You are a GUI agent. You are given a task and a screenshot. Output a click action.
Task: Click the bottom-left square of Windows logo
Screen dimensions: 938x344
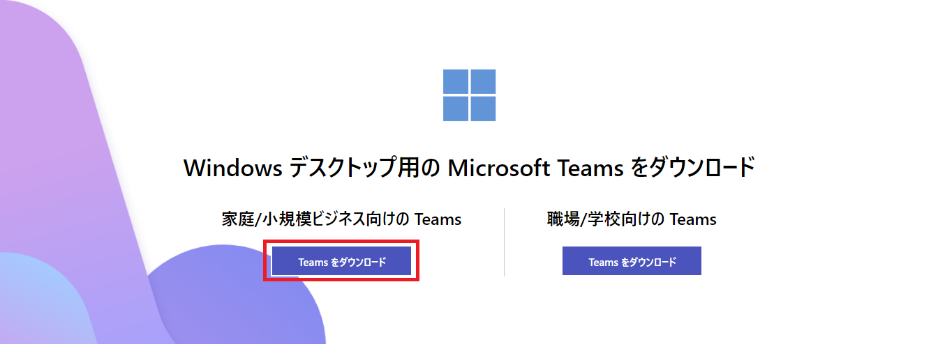(456, 109)
